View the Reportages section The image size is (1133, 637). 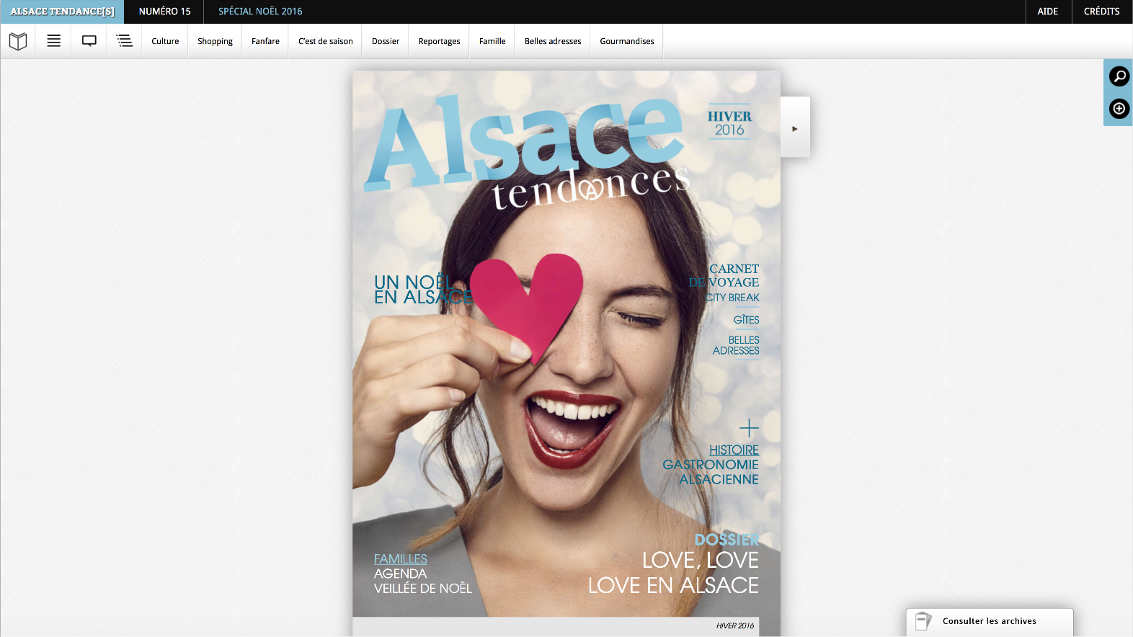click(x=439, y=42)
